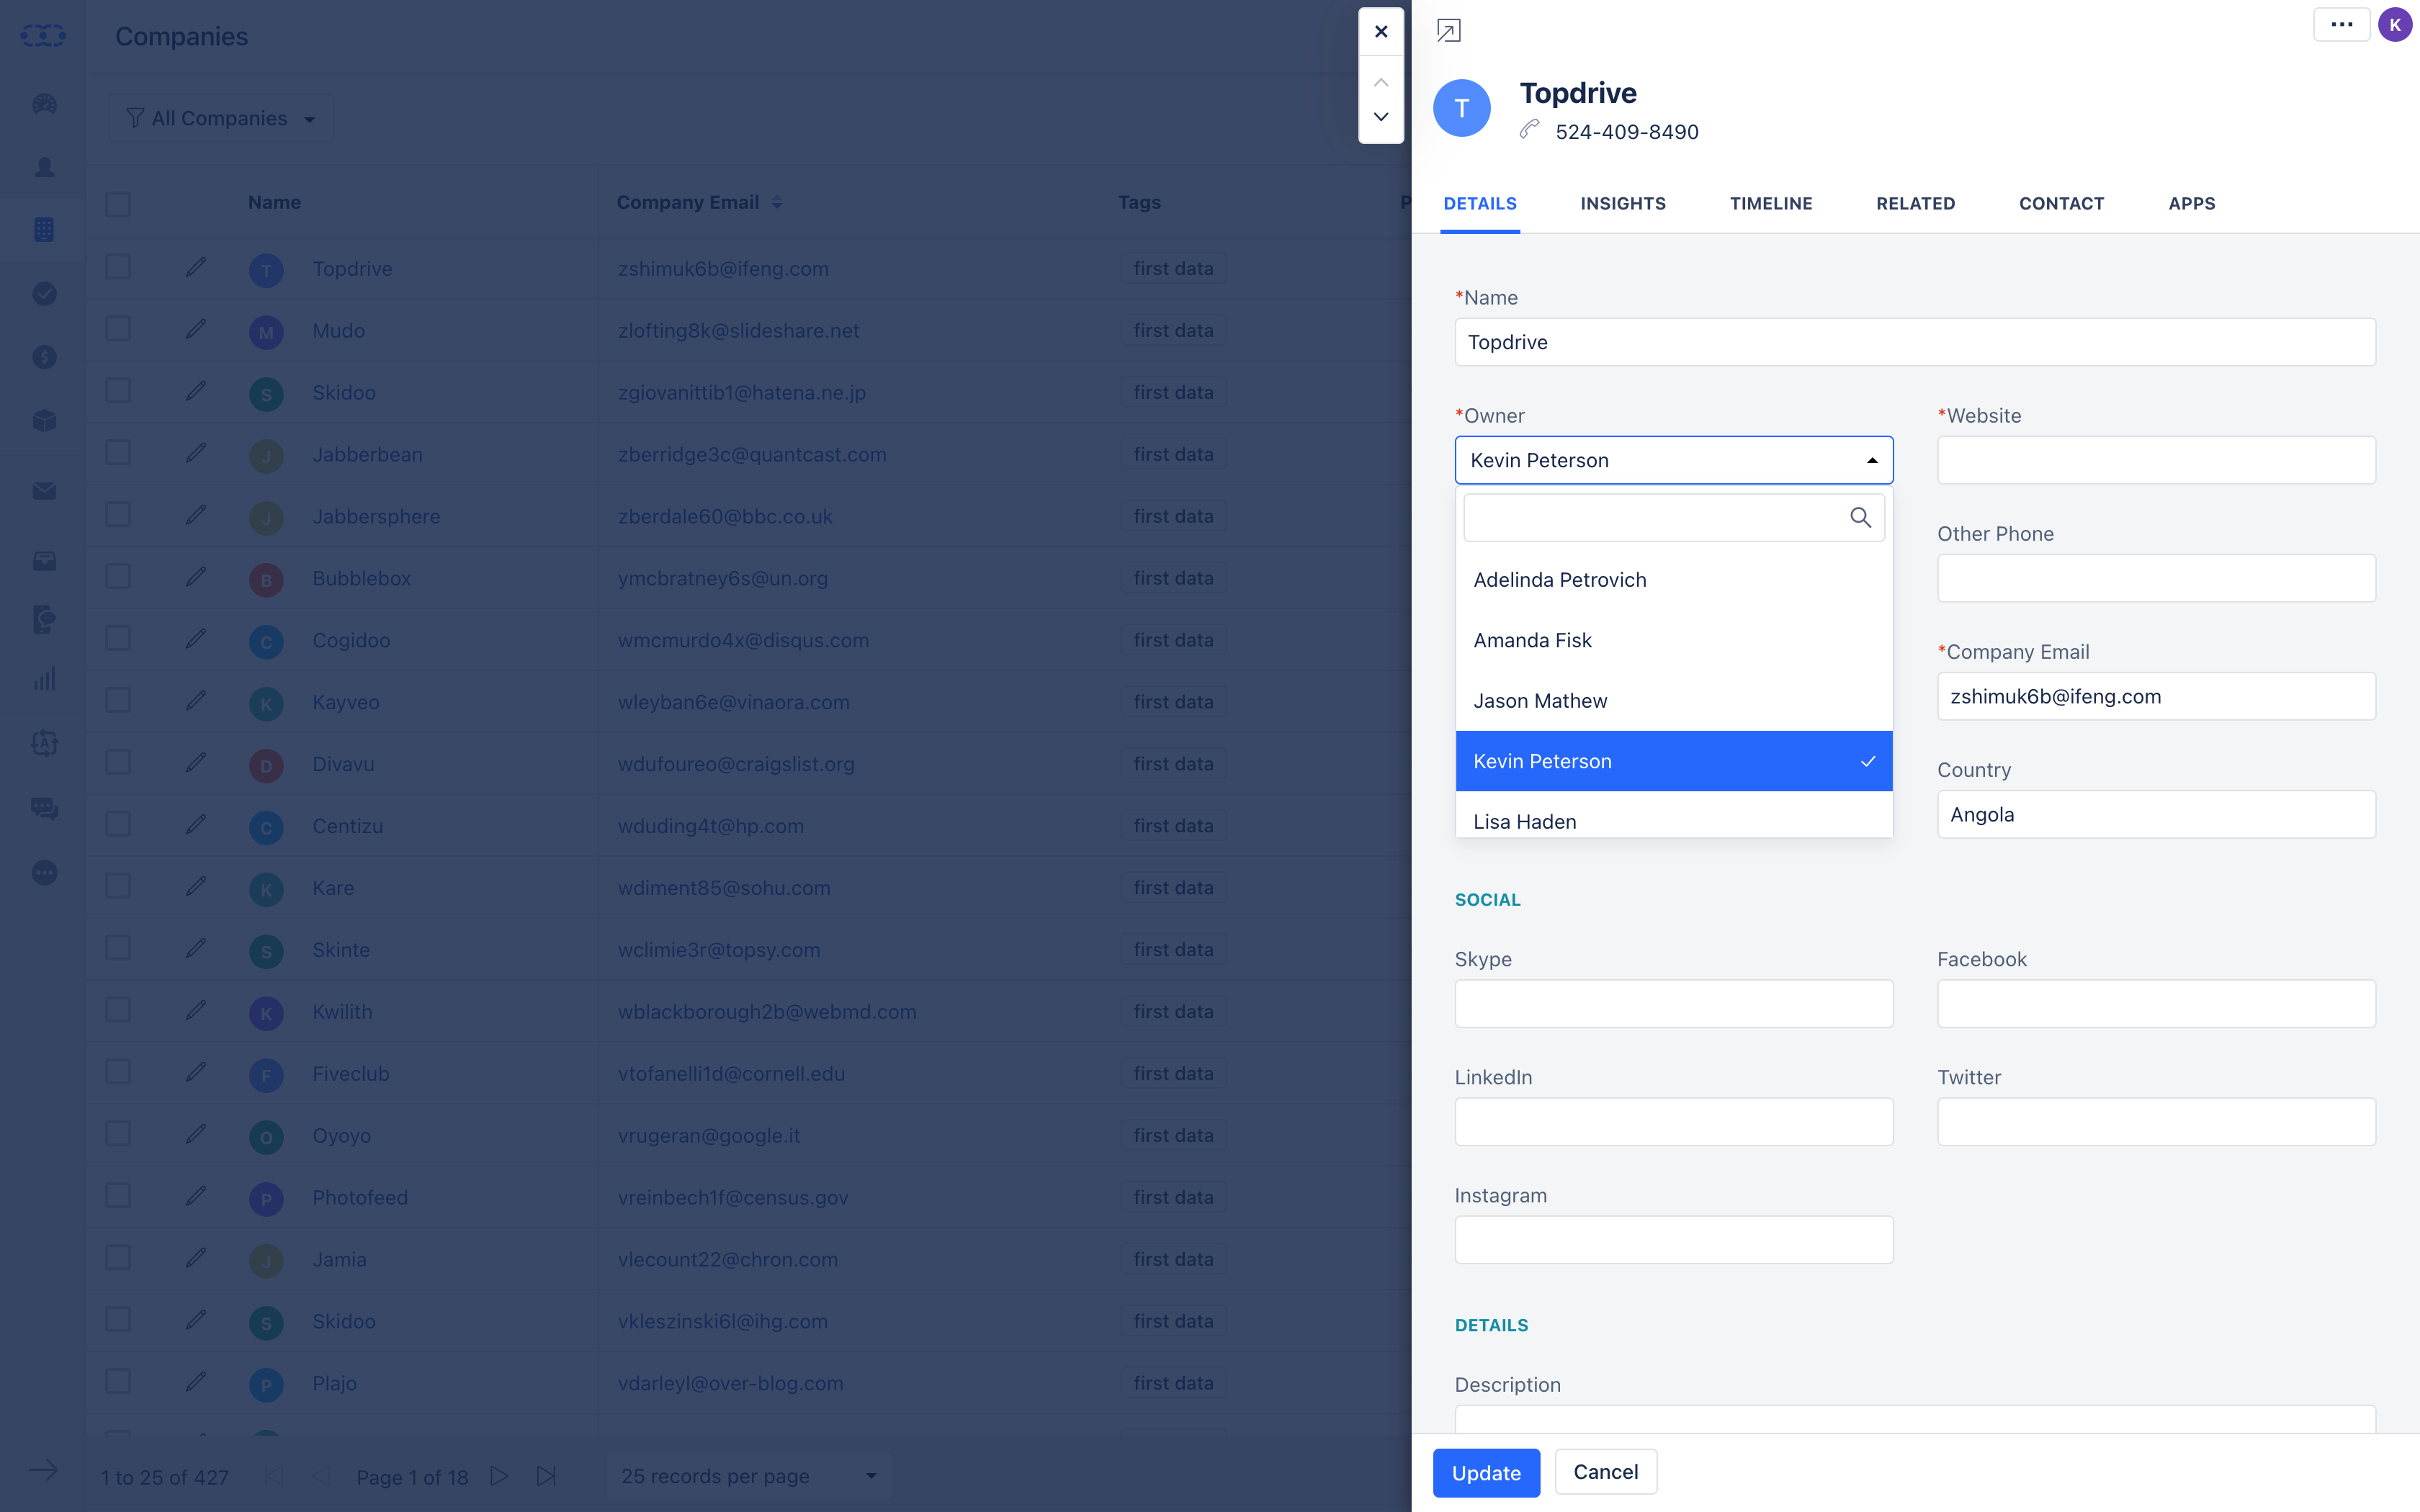Screen dimensions: 2420x1512
Task: Switch to the Apps tab
Action: [2191, 204]
